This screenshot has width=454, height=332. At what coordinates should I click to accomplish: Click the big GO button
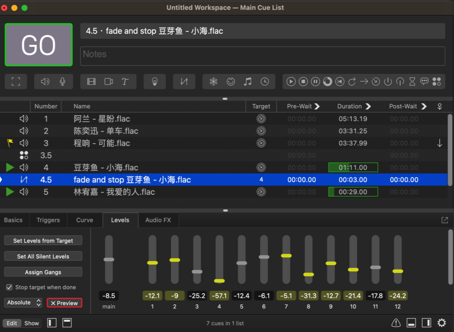coord(38,45)
